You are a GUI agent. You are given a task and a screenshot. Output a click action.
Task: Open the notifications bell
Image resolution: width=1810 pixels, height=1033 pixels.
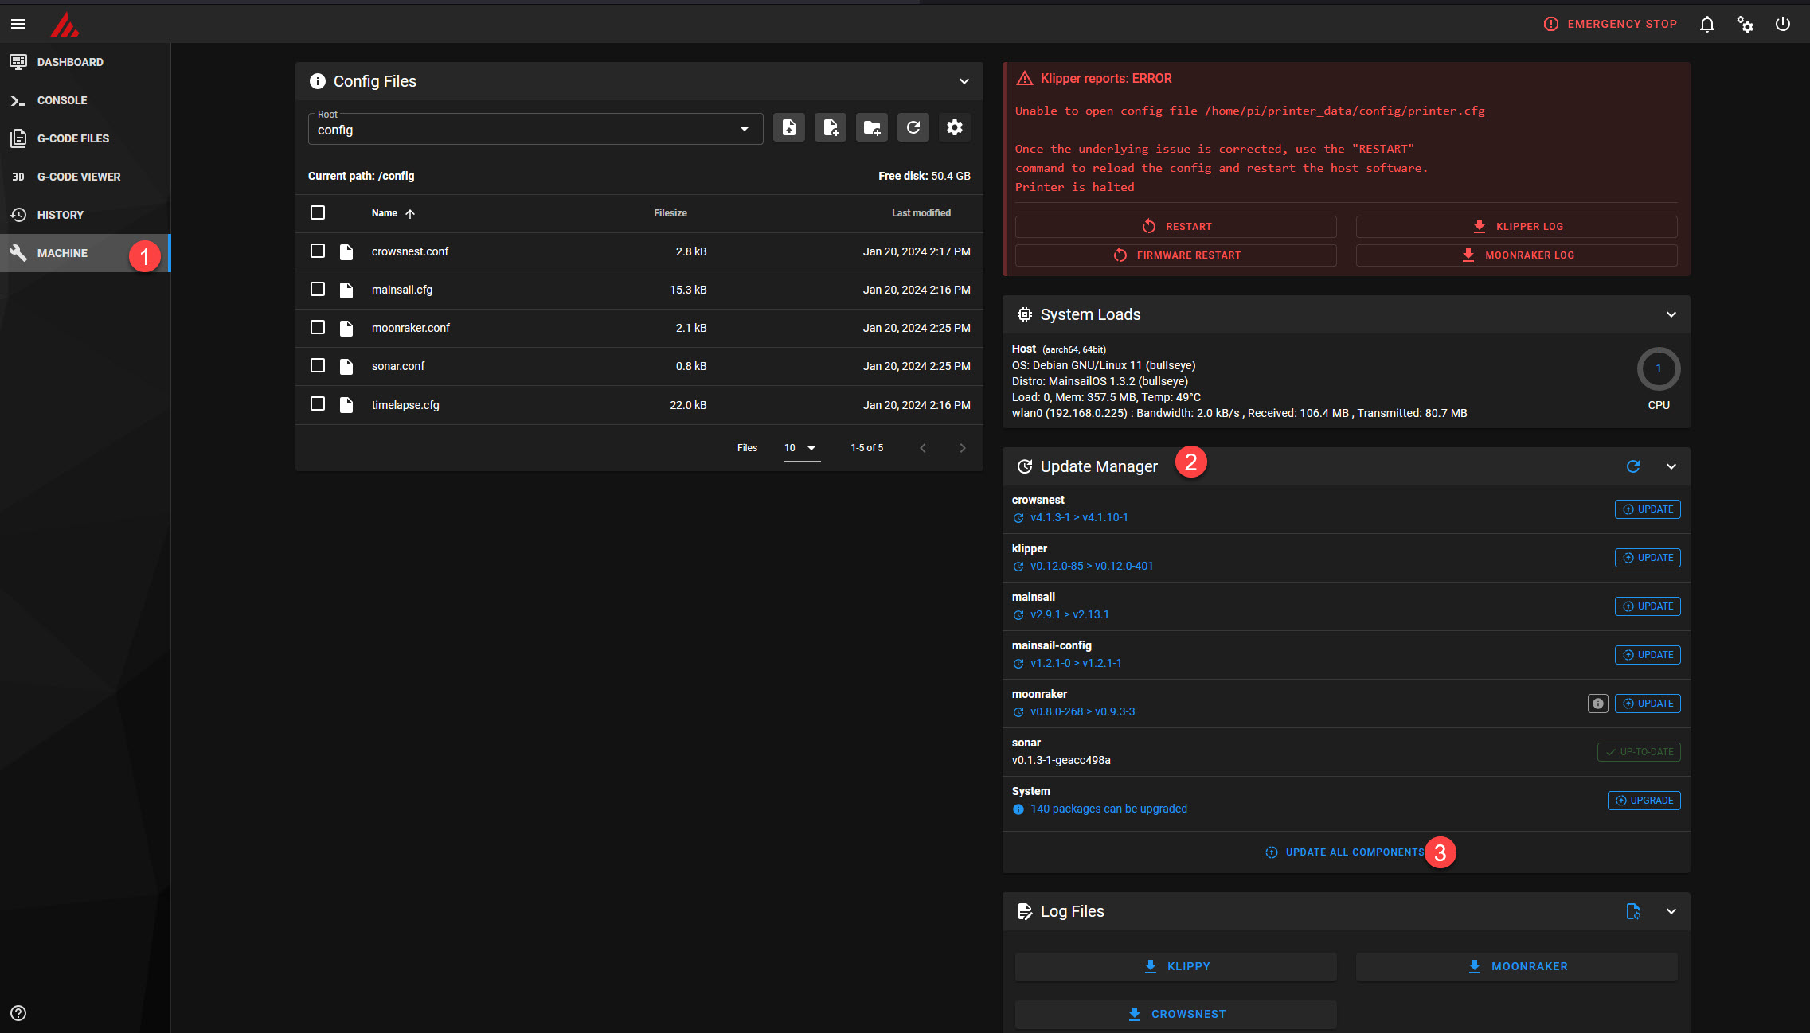pos(1706,24)
